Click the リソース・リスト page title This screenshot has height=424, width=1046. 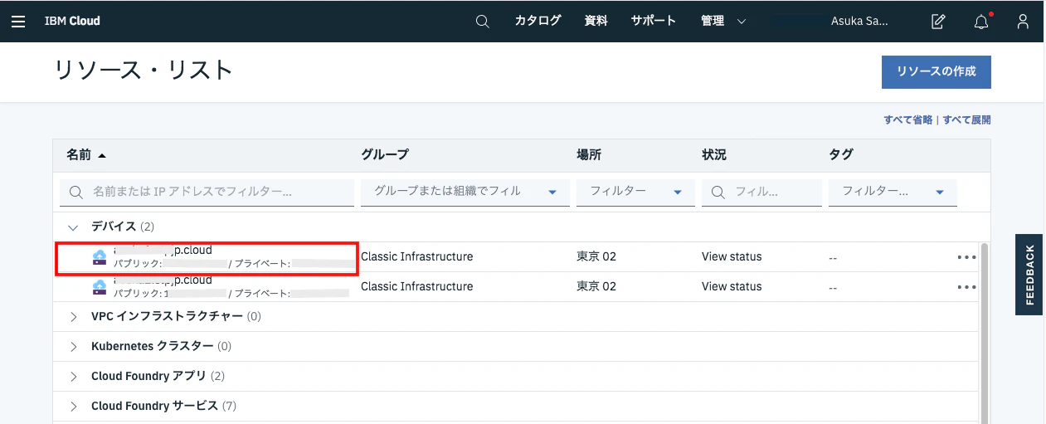[x=144, y=70]
